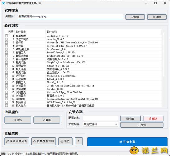The width and height of the screenshot is (170, 156).
Task: Check the WeMeet_3.34.11.408 checkbox
Action: (x=7, y=66)
